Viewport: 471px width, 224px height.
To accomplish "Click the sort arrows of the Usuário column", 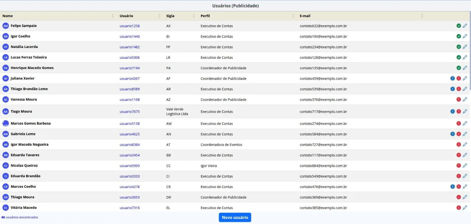I will point(159,16).
